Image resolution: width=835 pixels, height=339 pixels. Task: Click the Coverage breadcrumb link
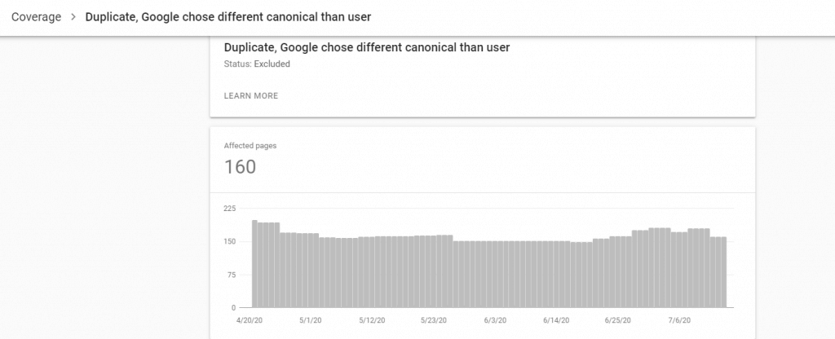36,17
